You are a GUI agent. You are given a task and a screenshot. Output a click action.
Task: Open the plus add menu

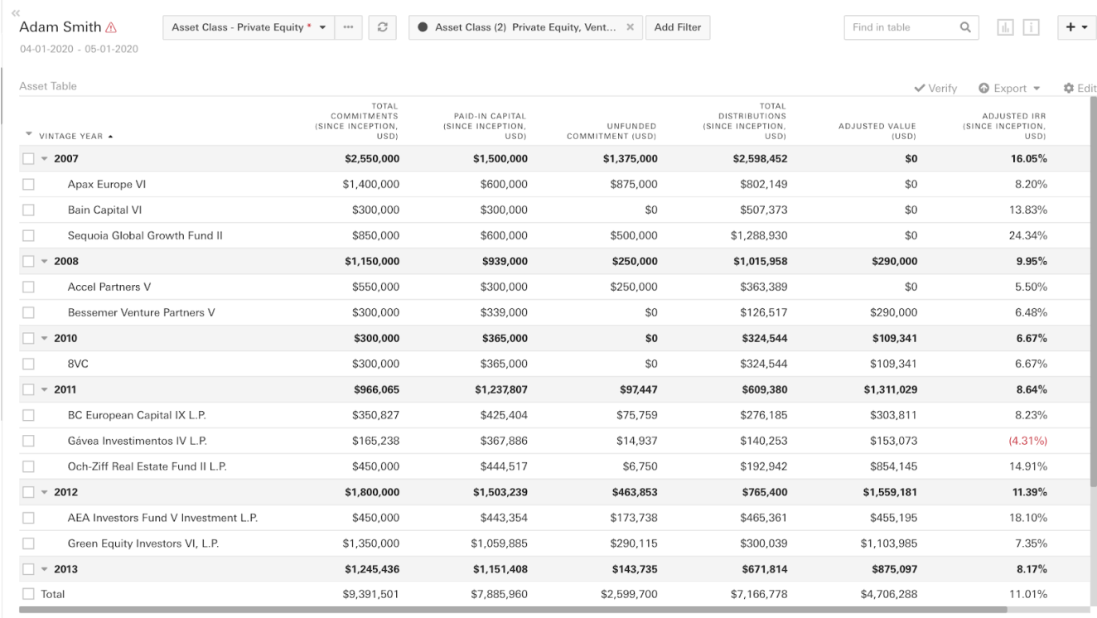pos(1076,27)
